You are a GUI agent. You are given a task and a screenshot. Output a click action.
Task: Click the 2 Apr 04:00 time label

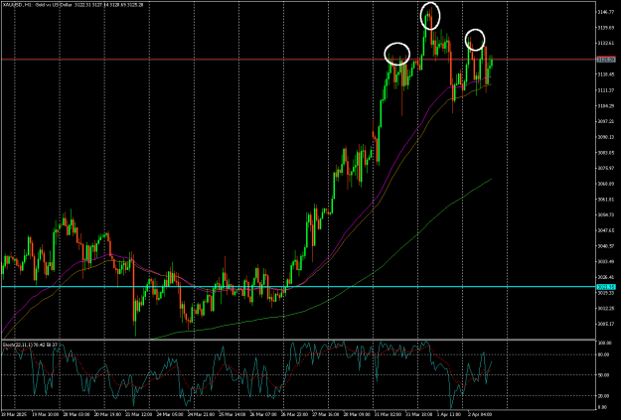480,414
